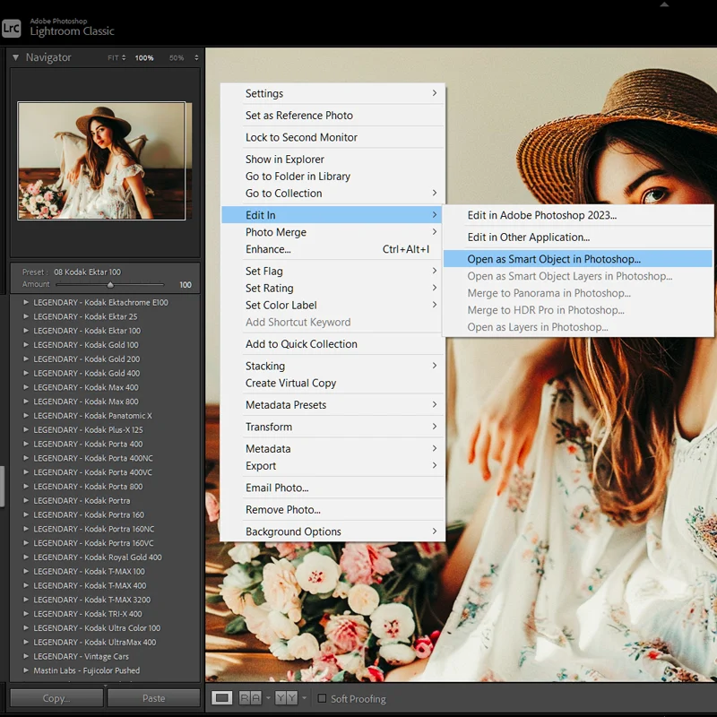717x717 pixels.
Task: Open the Set Flag submenu
Action: [333, 272]
